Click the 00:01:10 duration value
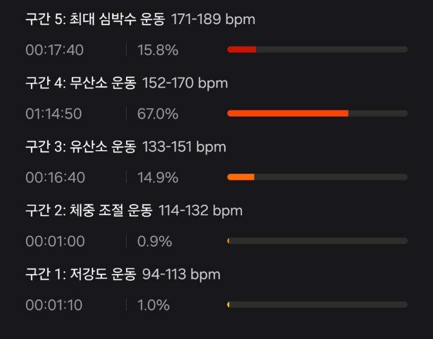Screen dimensions: 433x339 point(54,305)
